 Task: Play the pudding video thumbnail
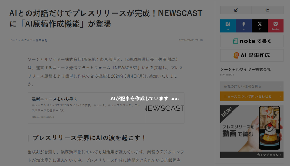tap(269, 128)
